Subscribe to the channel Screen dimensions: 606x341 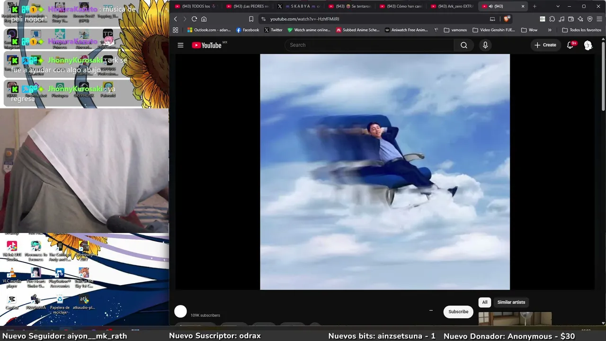click(458, 312)
